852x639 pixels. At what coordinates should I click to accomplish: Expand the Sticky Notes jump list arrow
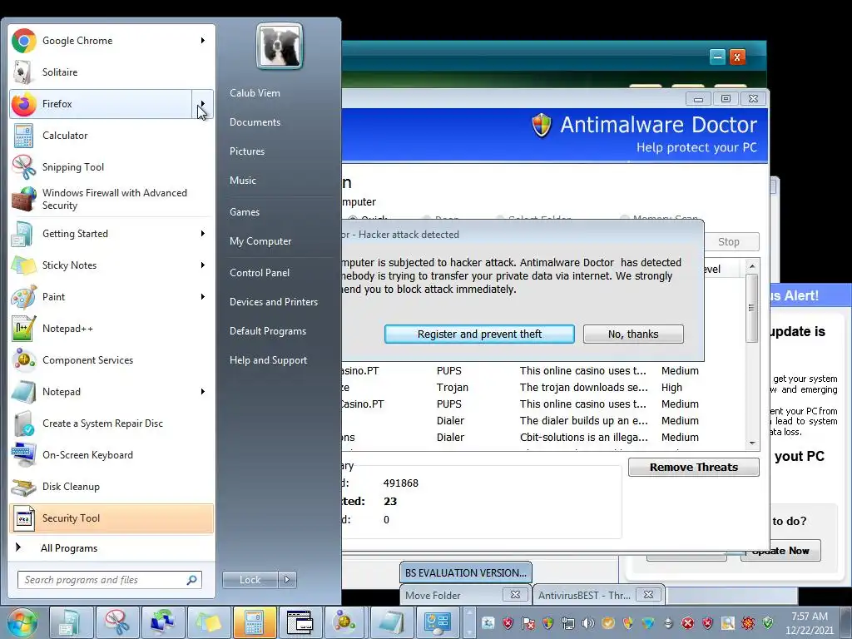[x=203, y=265]
